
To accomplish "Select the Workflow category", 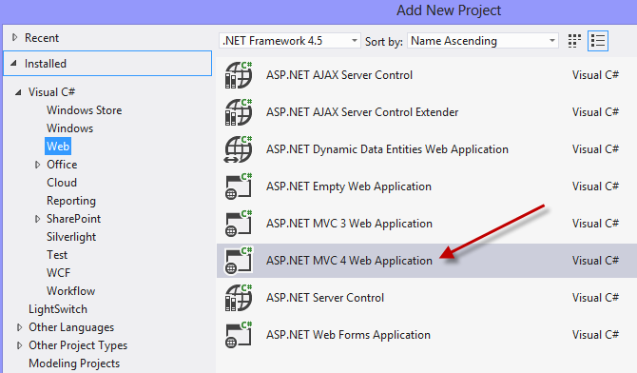I will [70, 291].
